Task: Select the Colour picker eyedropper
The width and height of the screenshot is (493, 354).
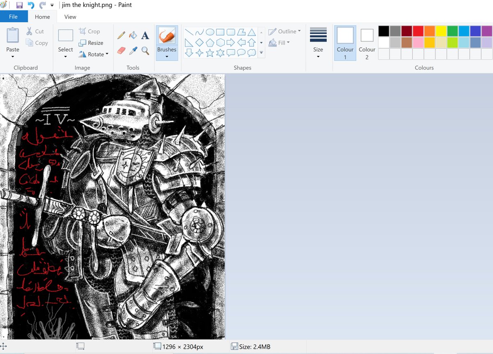Action: [133, 51]
